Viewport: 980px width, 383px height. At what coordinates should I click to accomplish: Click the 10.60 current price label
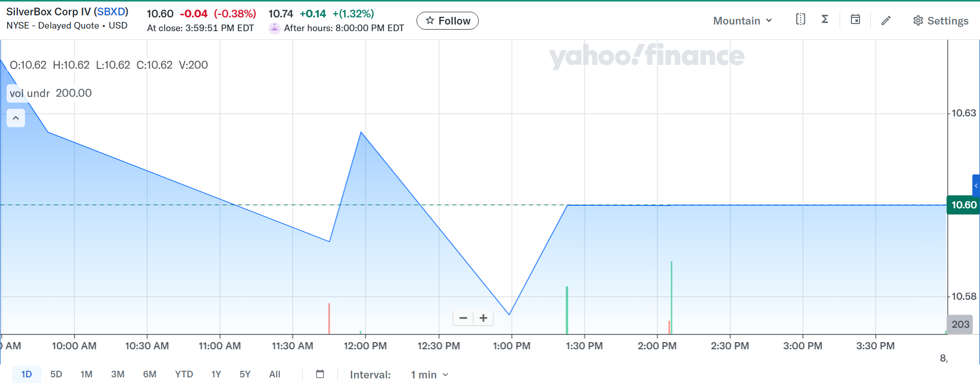tap(963, 205)
